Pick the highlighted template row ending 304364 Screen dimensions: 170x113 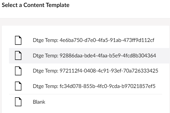click(x=90, y=56)
